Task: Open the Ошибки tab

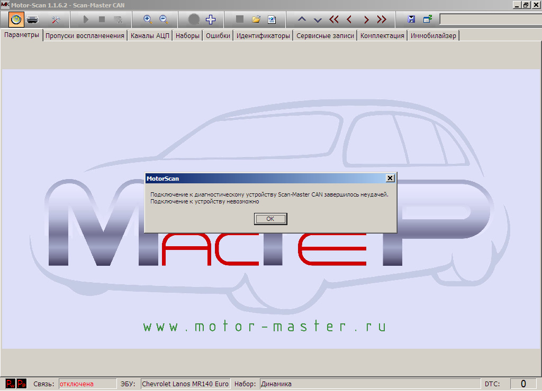Action: pyautogui.click(x=218, y=35)
